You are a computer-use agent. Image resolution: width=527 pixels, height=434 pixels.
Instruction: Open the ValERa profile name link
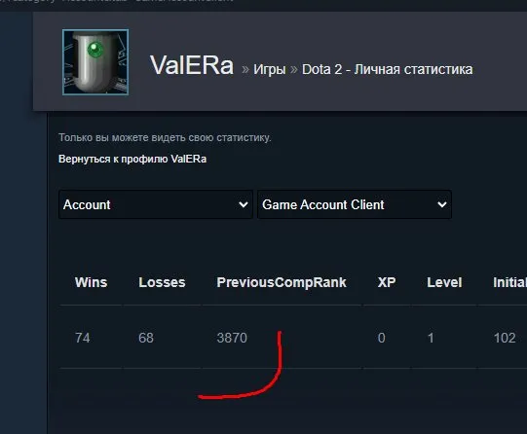(x=192, y=65)
